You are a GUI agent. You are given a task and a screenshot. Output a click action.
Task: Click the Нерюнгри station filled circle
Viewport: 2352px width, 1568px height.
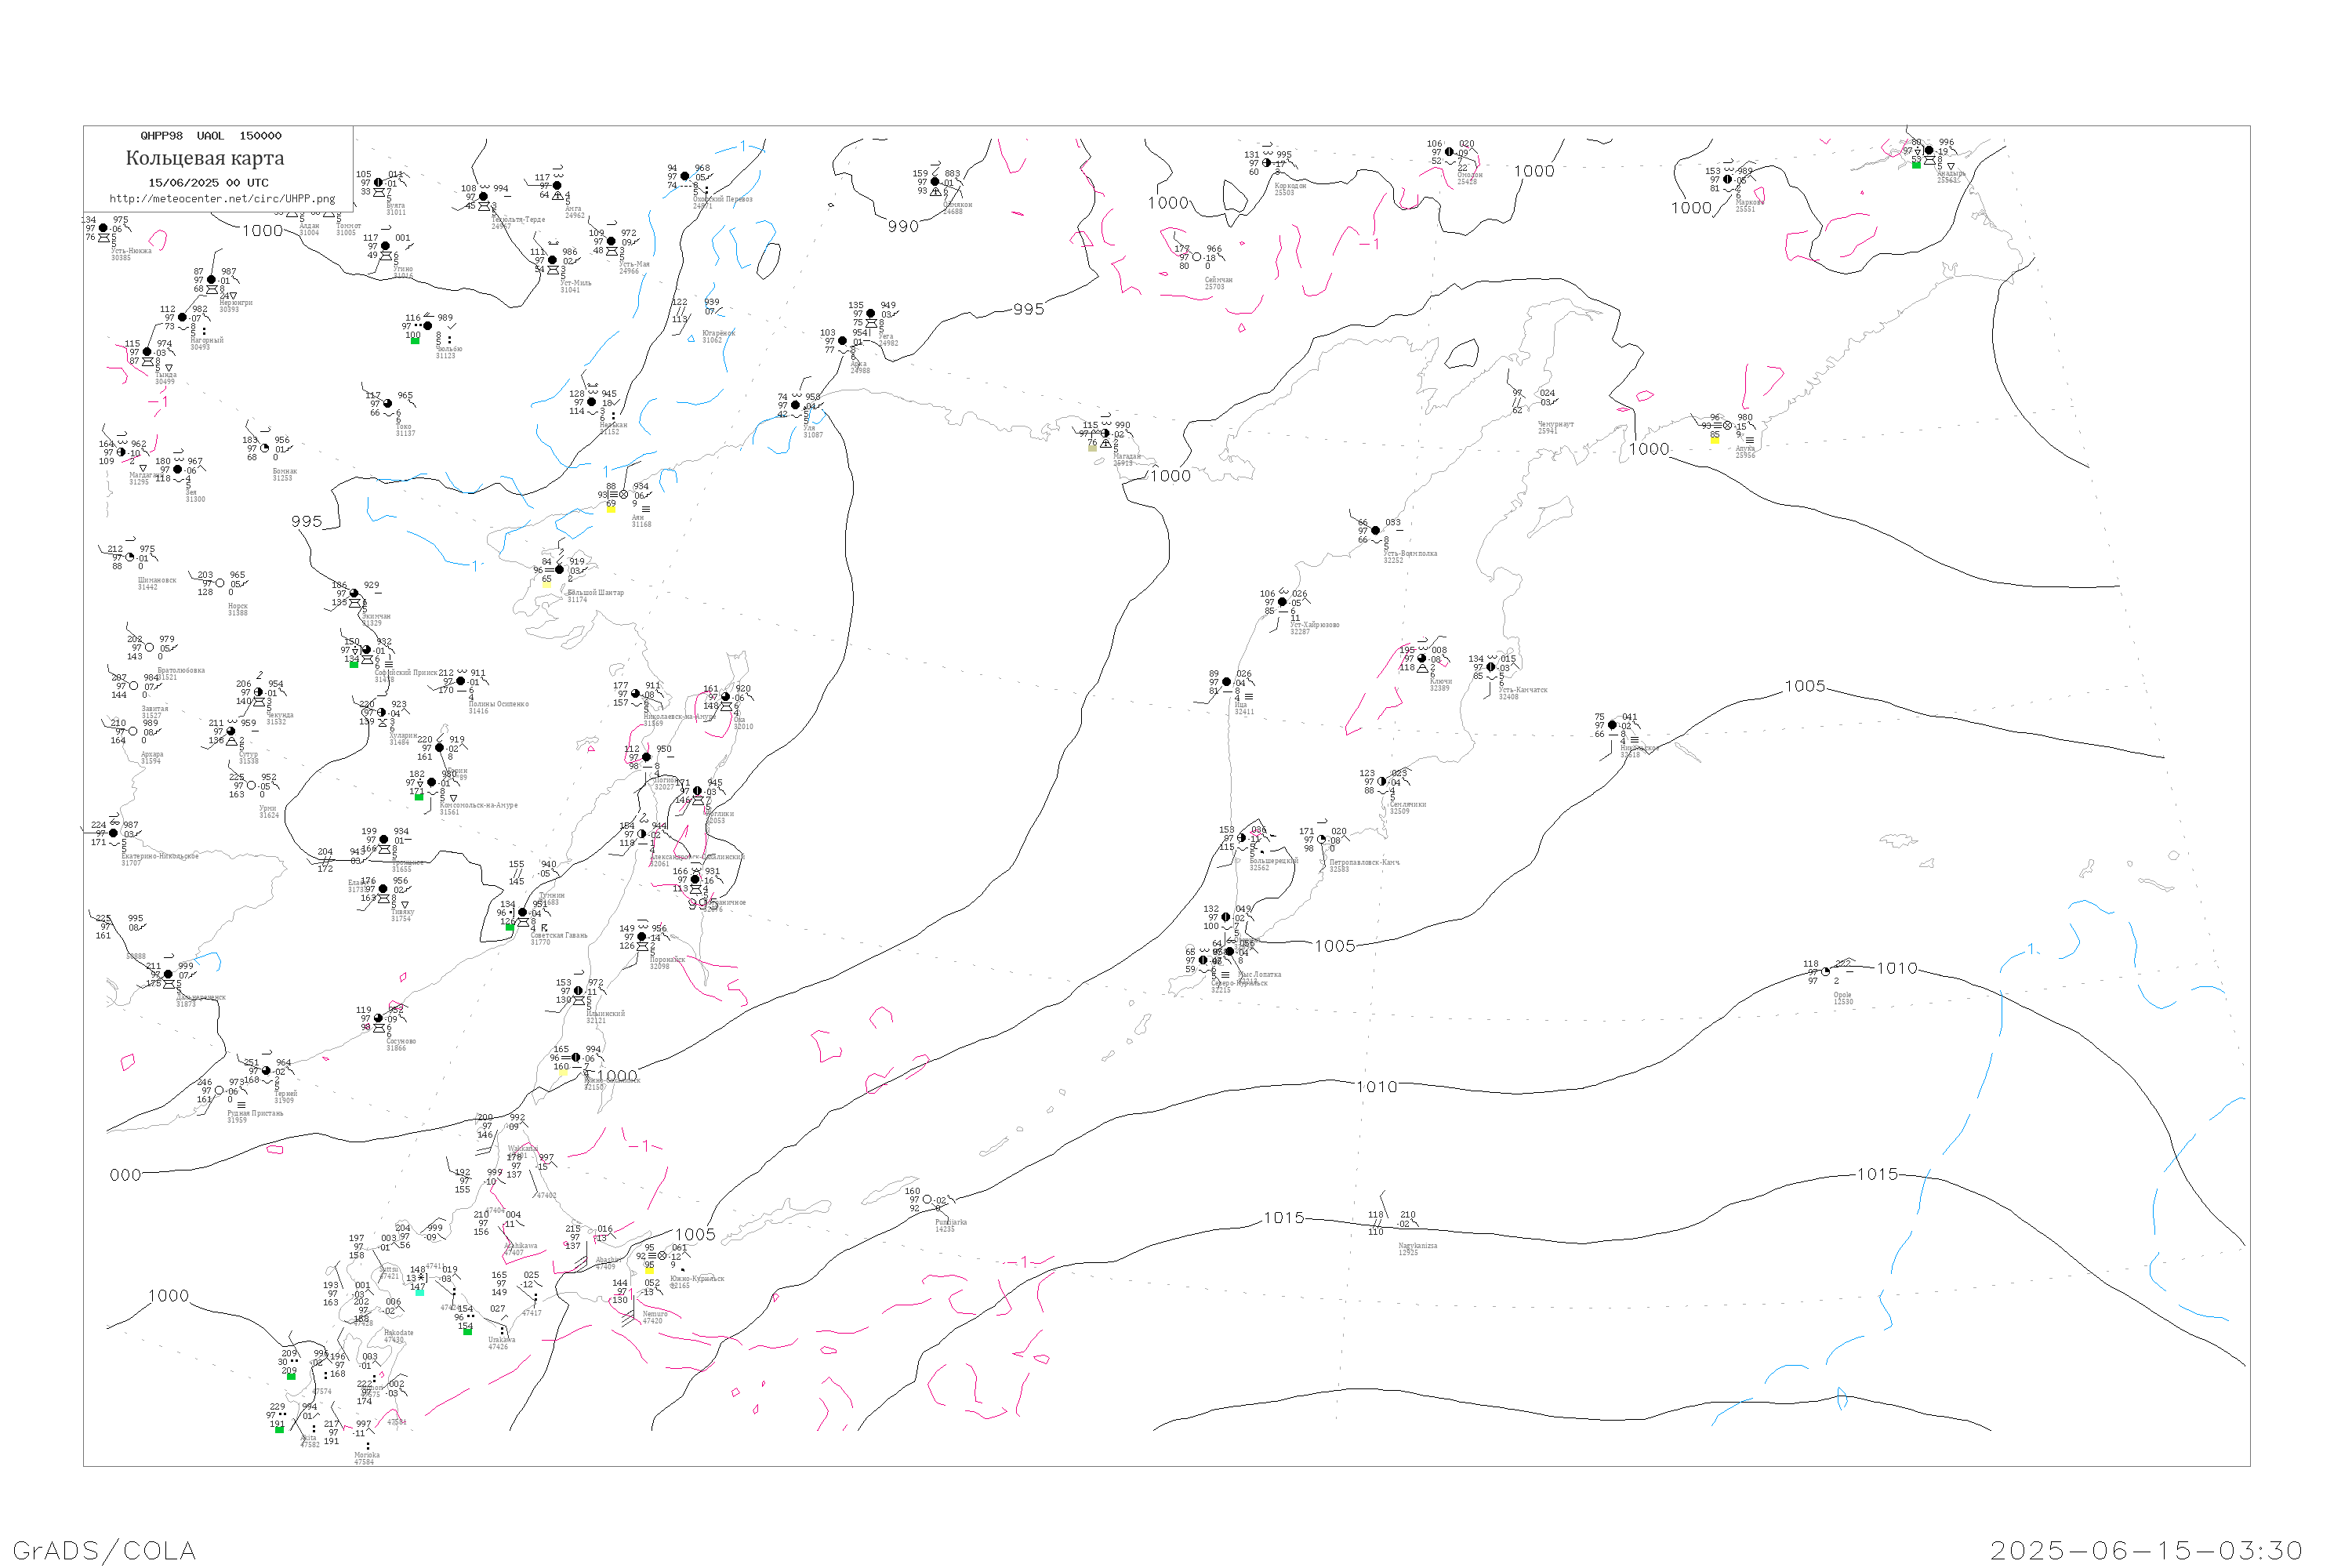211,280
